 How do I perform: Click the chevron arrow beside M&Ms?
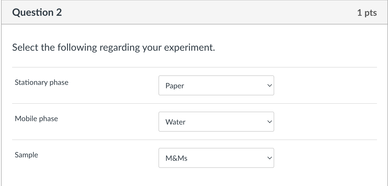(269, 158)
